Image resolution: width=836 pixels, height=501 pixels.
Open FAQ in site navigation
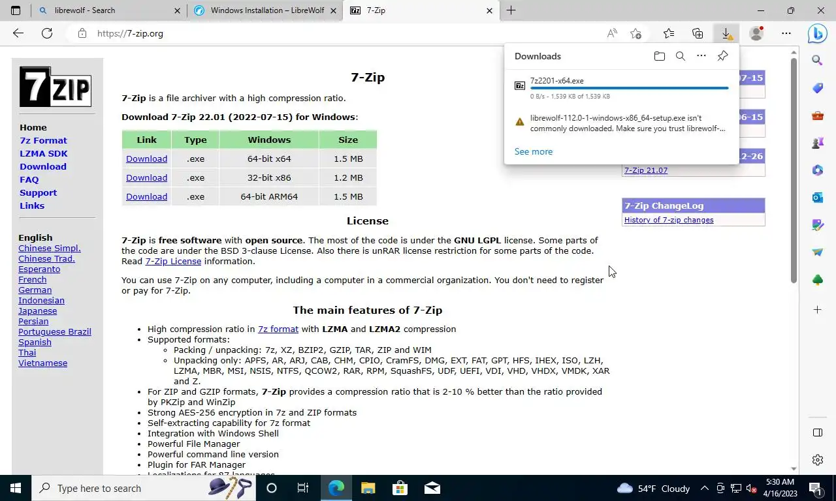click(x=29, y=179)
